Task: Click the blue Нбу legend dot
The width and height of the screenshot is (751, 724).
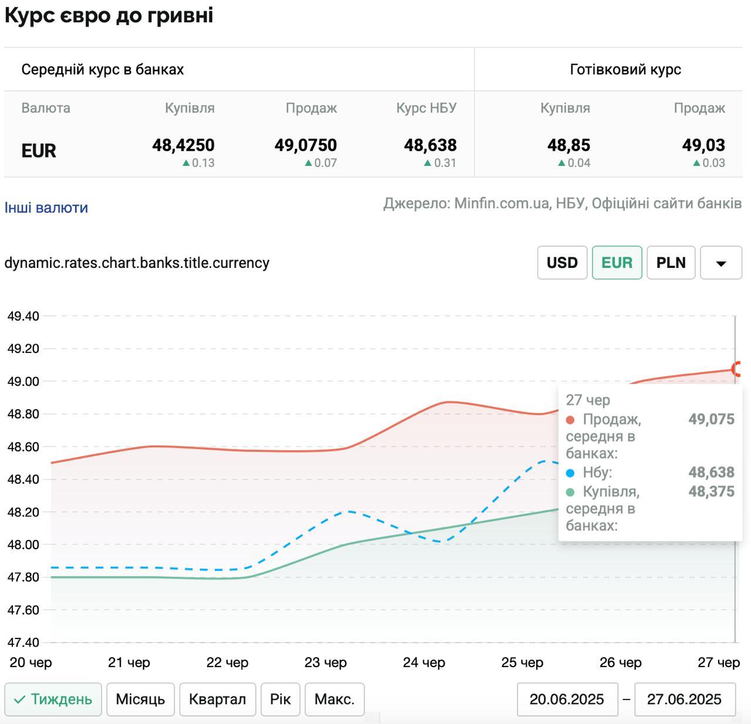Action: tap(570, 473)
